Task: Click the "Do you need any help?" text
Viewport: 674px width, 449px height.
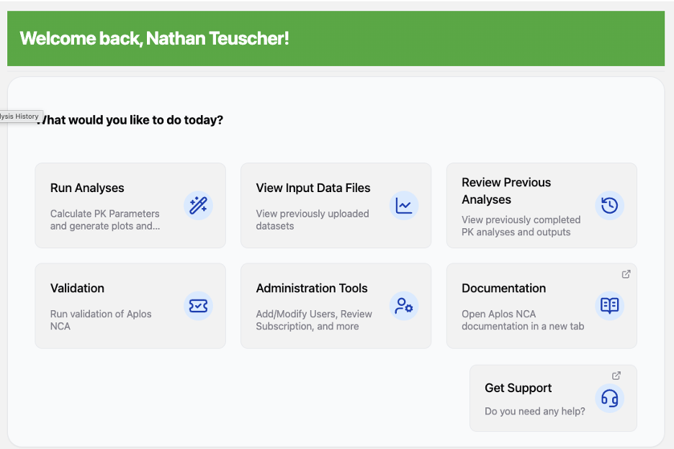Action: [534, 412]
